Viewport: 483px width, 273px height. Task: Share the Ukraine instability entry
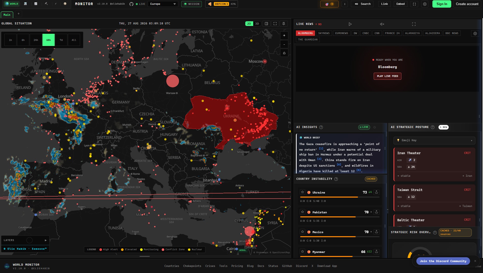coord(376,192)
